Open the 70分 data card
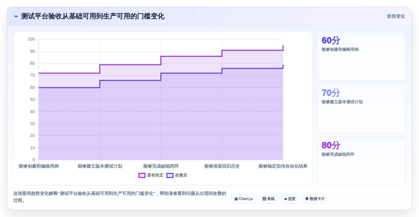 (x=361, y=108)
